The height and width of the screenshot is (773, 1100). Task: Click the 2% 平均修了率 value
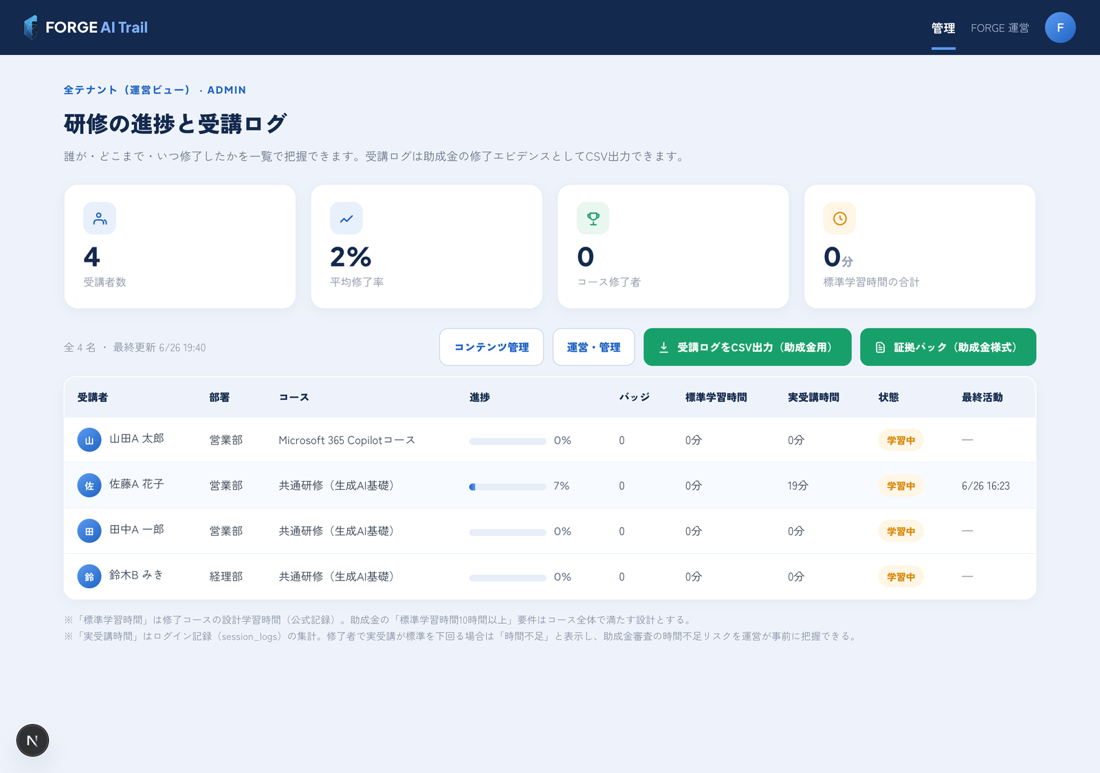pos(351,257)
